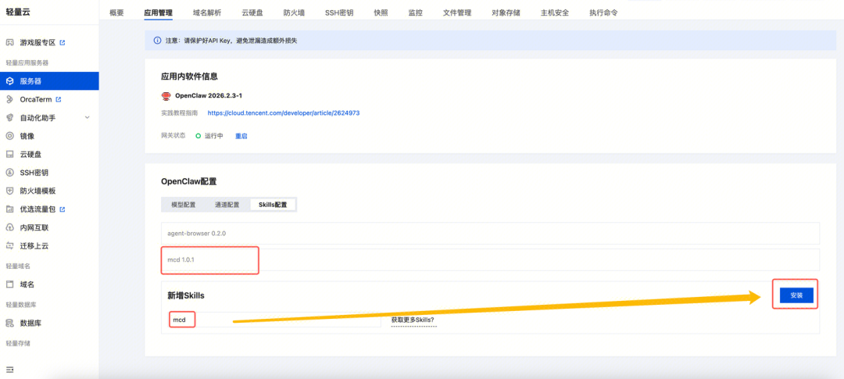Click the 迁移上云 migration icon
The image size is (844, 379).
(9, 246)
